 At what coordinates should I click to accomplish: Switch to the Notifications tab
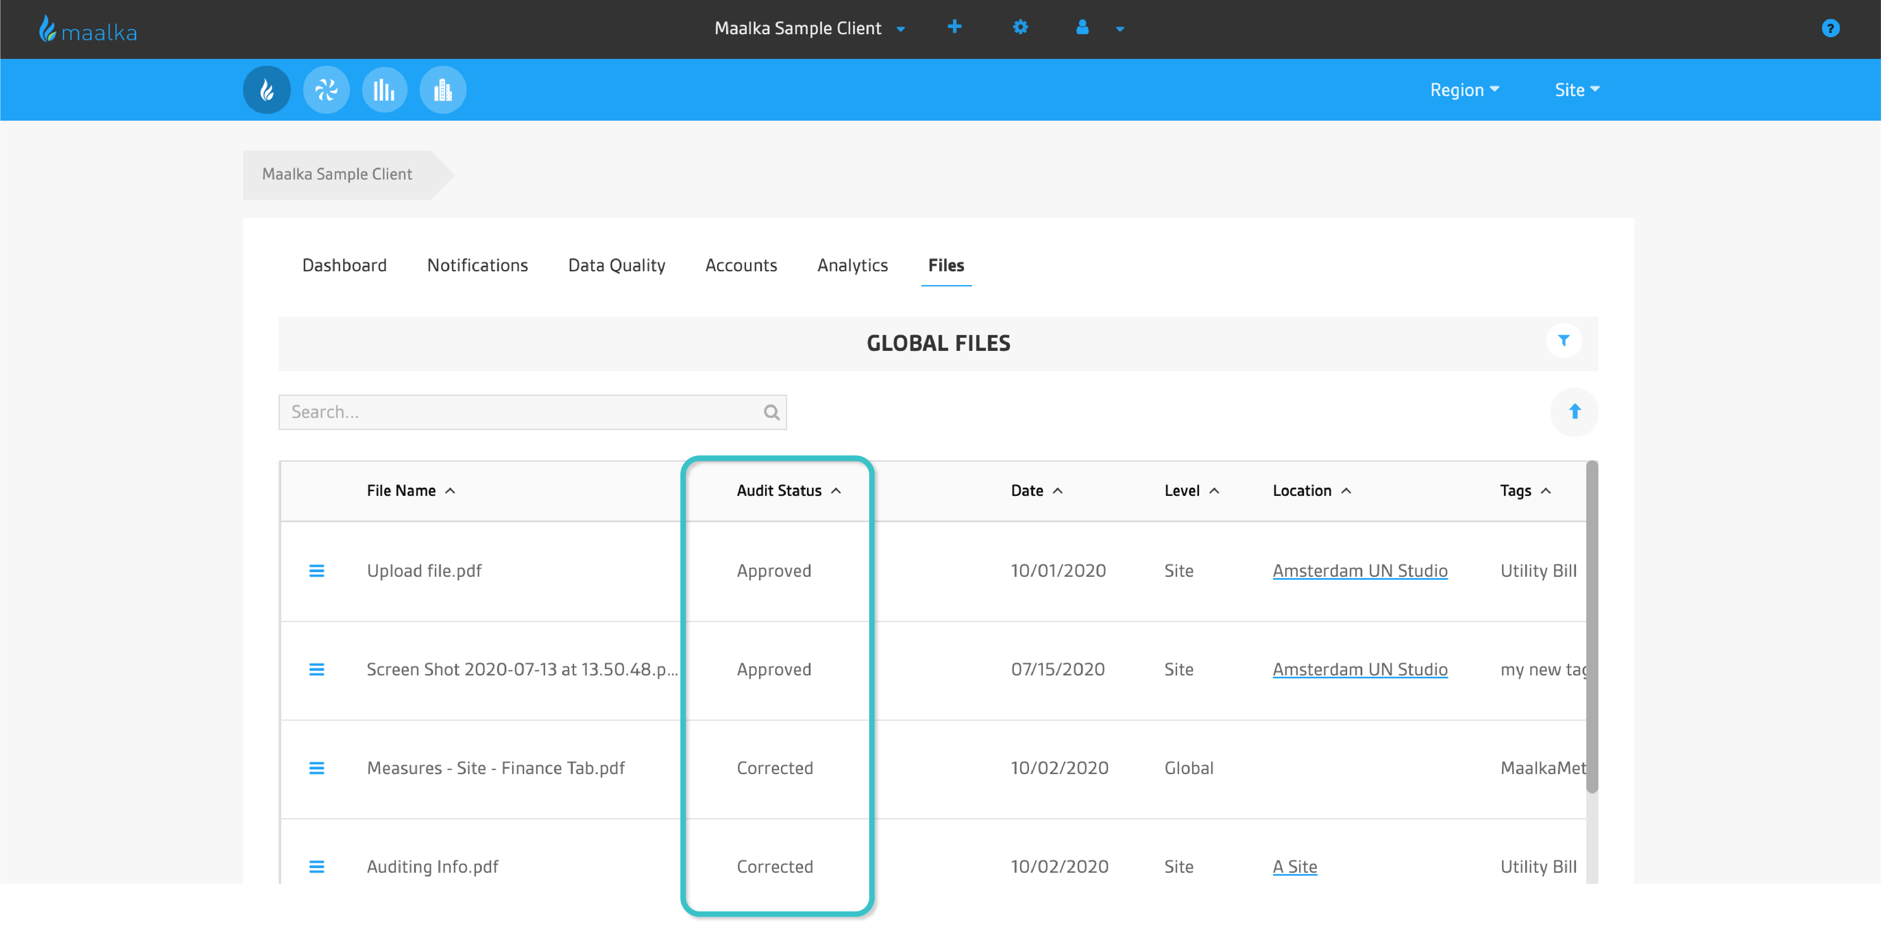(x=478, y=265)
